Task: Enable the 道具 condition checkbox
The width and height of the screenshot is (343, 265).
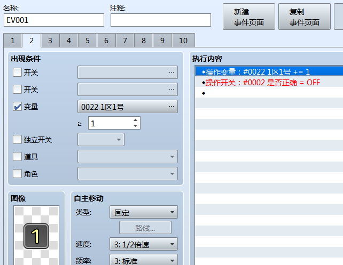Action: click(x=17, y=157)
